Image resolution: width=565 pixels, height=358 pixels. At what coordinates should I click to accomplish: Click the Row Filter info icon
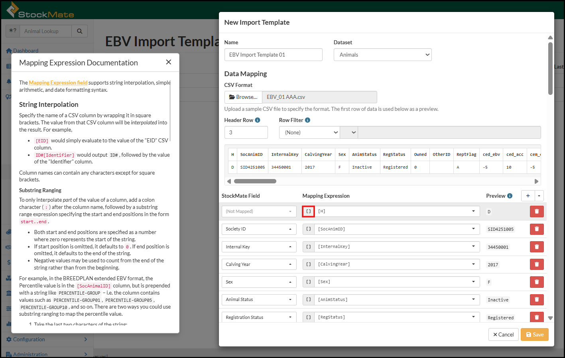(307, 120)
